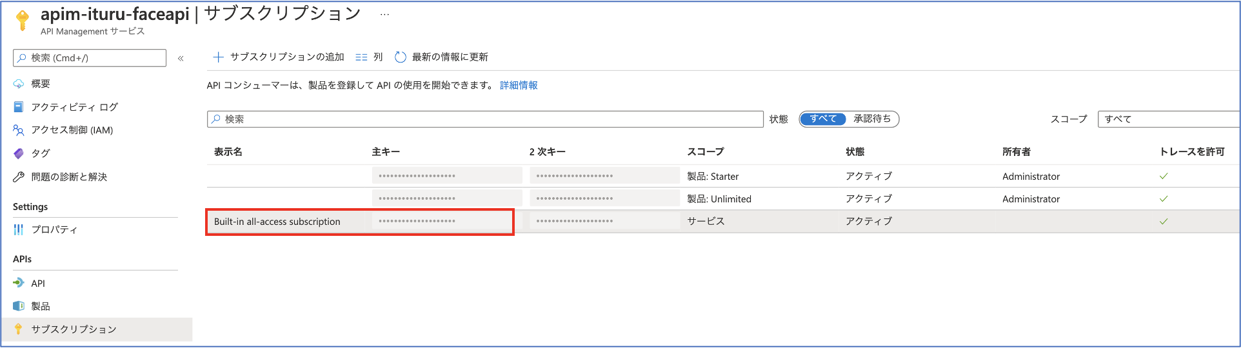Viewport: 1241px width, 348px height.
Task: Click the サブスクリプション key icon in sidebar
Action: click(x=19, y=329)
